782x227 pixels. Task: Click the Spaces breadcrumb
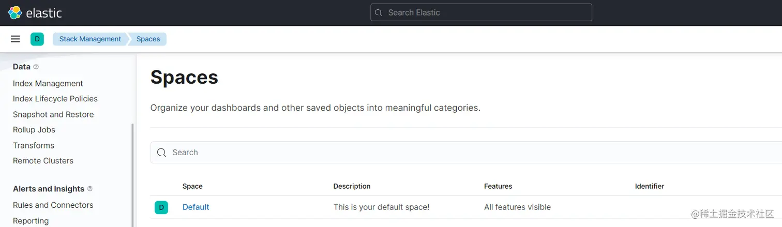click(x=148, y=39)
